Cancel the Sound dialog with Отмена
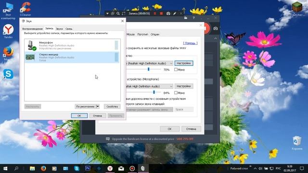Viewport: 308px width, 173px height. [97, 116]
